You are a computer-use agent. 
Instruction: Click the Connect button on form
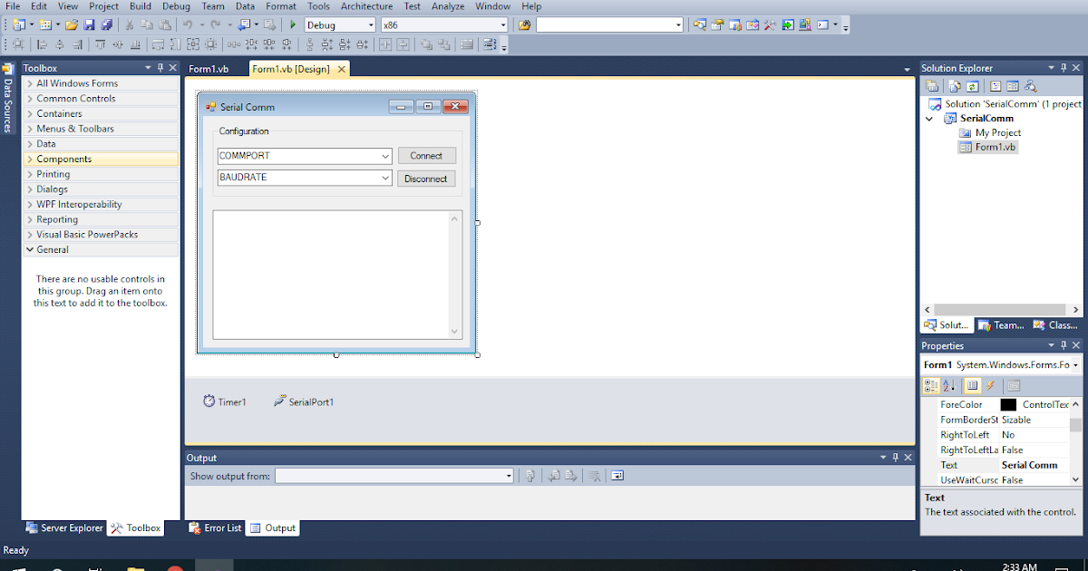pos(426,156)
